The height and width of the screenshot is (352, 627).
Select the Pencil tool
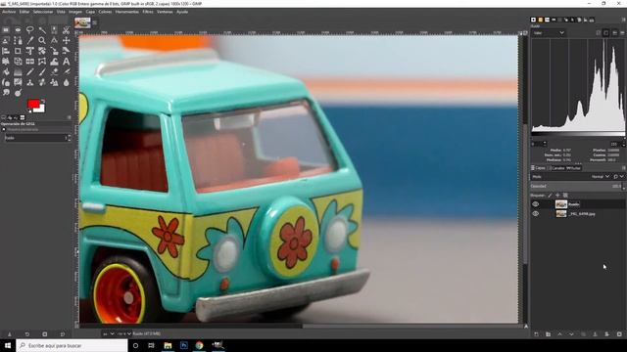pos(30,71)
